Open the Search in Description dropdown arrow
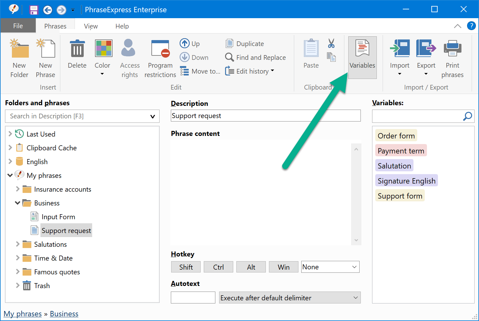 click(x=153, y=116)
